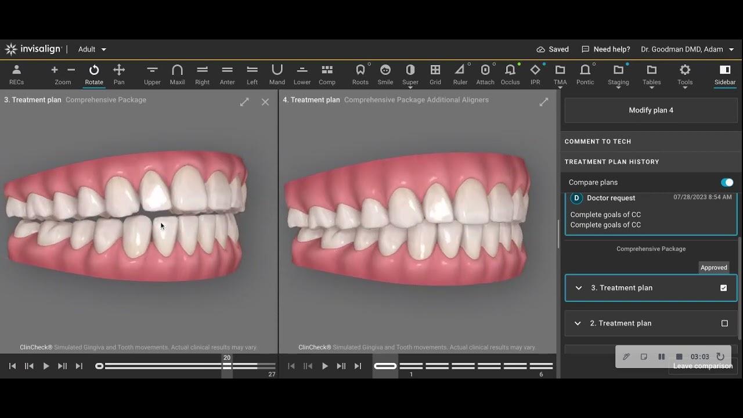The height and width of the screenshot is (418, 743).
Task: Expand plan 4 viewer to full size
Action: point(544,102)
